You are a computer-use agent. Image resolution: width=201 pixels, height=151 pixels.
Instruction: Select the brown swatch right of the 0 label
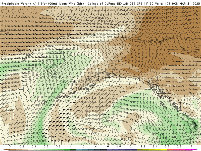click(13, 149)
